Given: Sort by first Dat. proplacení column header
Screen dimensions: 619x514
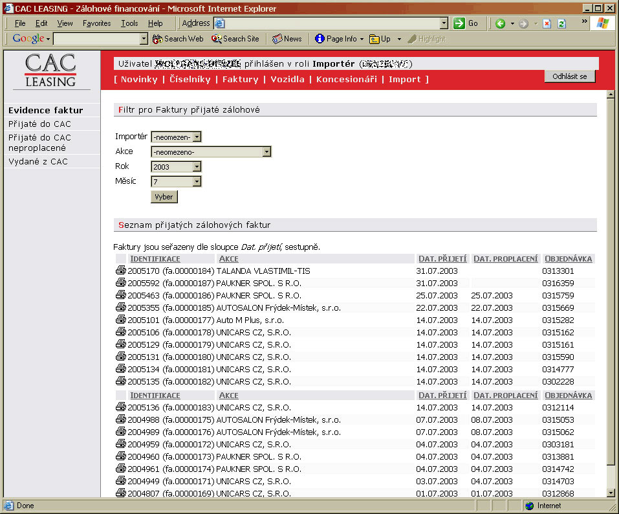Looking at the screenshot, I should click(x=505, y=259).
